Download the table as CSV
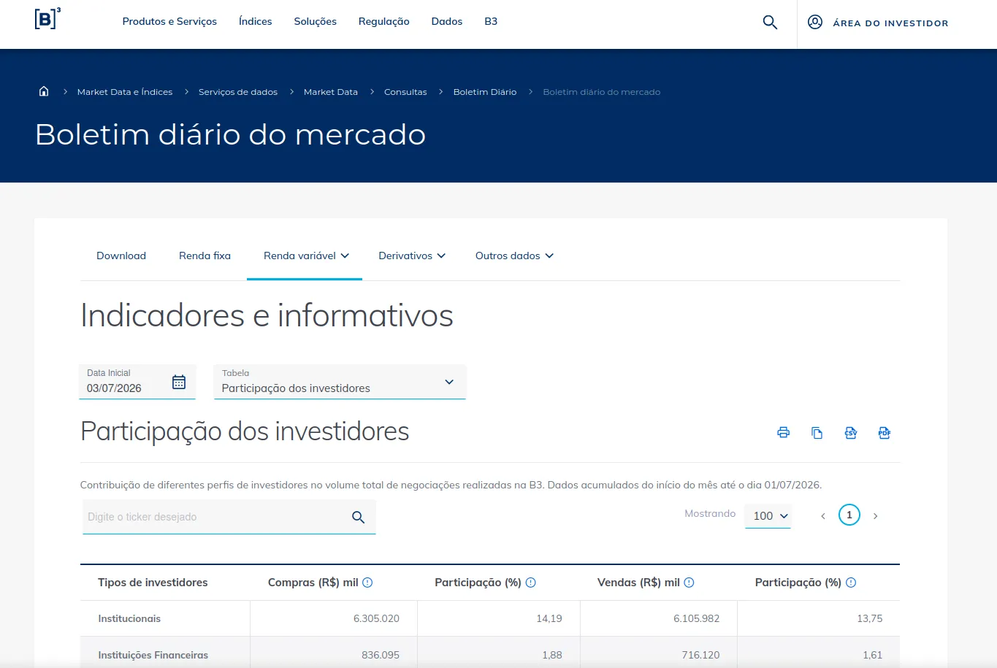The image size is (997, 668). point(851,432)
